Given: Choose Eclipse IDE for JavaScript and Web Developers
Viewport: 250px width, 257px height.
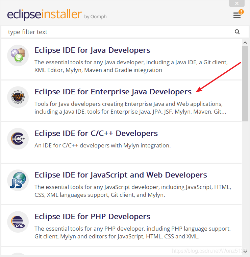Looking at the screenshot, I should click(x=121, y=175).
